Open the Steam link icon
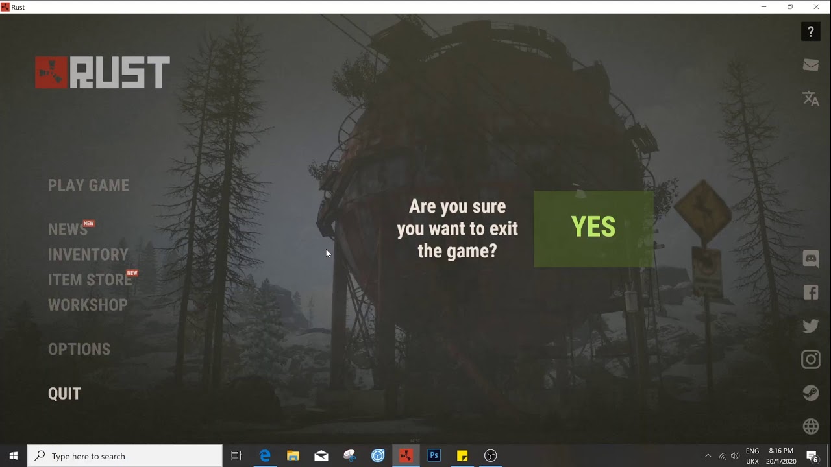831x467 pixels. point(811,393)
